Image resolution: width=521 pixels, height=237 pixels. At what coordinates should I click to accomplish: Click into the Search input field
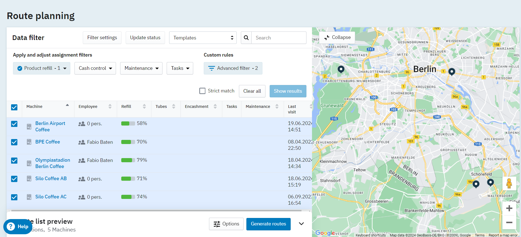tap(279, 38)
